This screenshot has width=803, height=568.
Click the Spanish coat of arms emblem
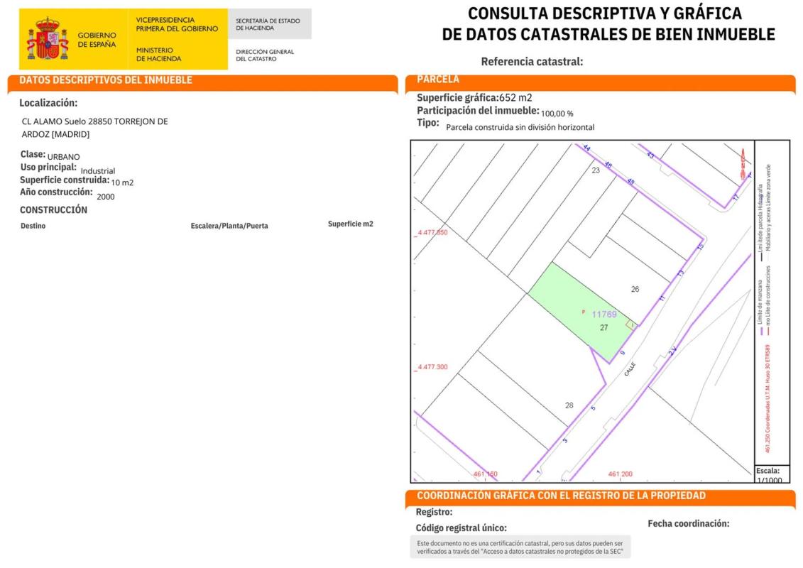pos(47,40)
